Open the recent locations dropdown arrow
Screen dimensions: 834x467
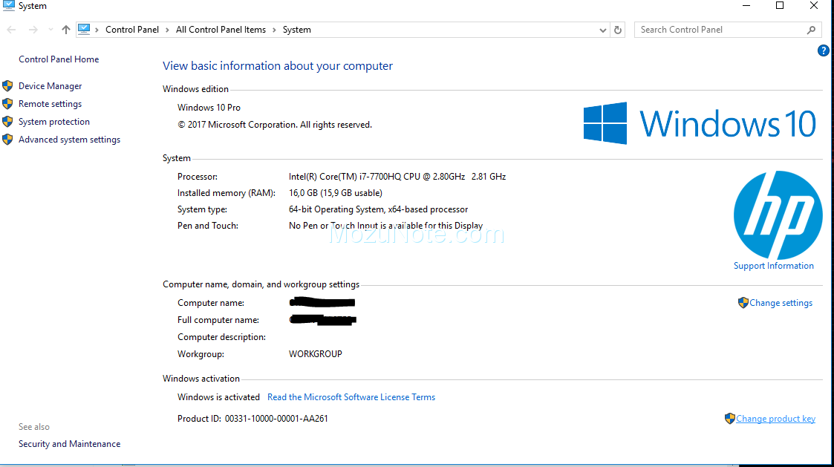pyautogui.click(x=51, y=30)
